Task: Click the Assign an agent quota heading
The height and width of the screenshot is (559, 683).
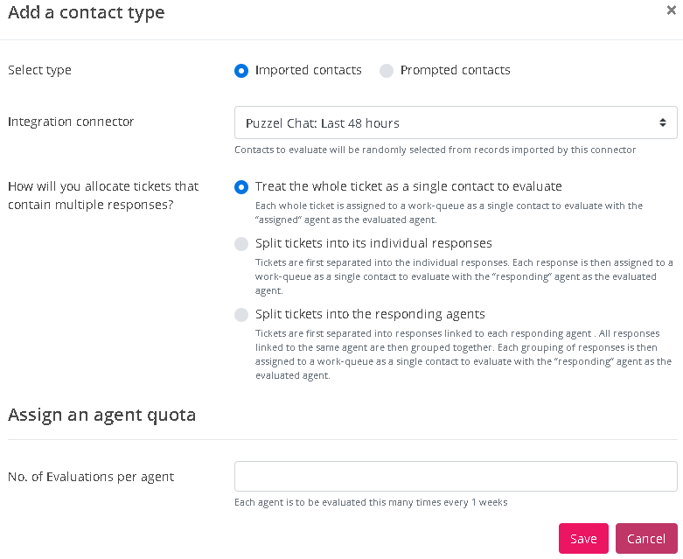Action: click(x=101, y=415)
